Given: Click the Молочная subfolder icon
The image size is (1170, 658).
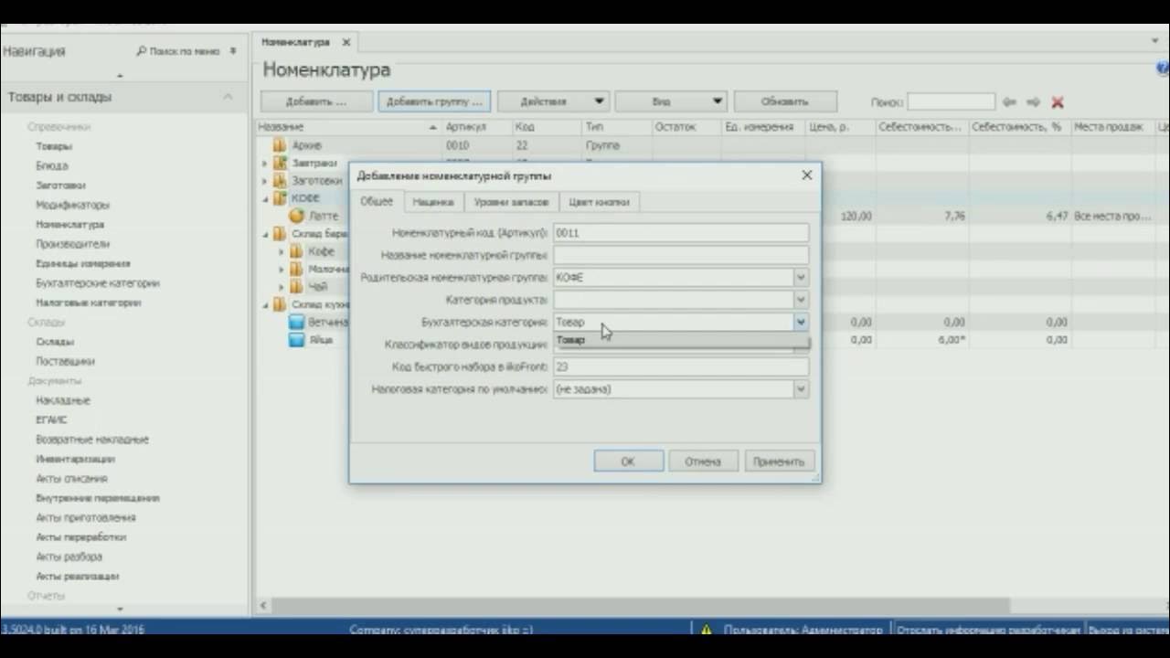Looking at the screenshot, I should (x=296, y=269).
